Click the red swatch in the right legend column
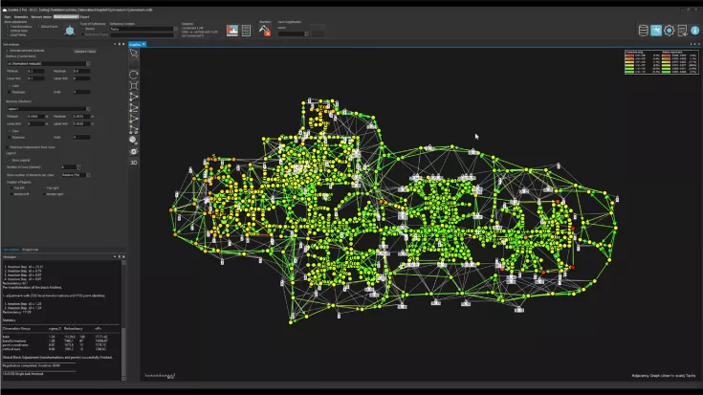 pos(666,55)
